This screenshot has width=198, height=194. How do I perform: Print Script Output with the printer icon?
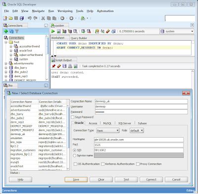(70, 66)
